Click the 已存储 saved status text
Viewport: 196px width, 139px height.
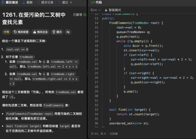(114, 134)
